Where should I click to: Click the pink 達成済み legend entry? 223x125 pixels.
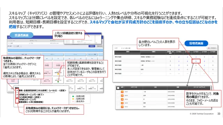(x=78, y=101)
